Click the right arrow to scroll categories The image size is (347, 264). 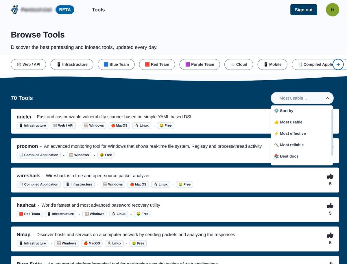338,64
